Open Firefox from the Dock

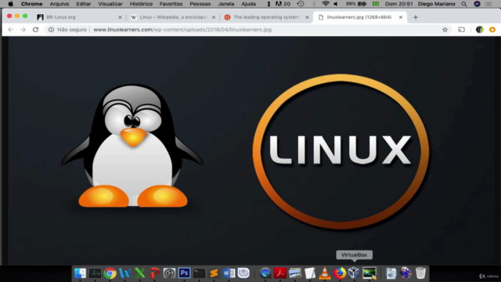pos(340,273)
